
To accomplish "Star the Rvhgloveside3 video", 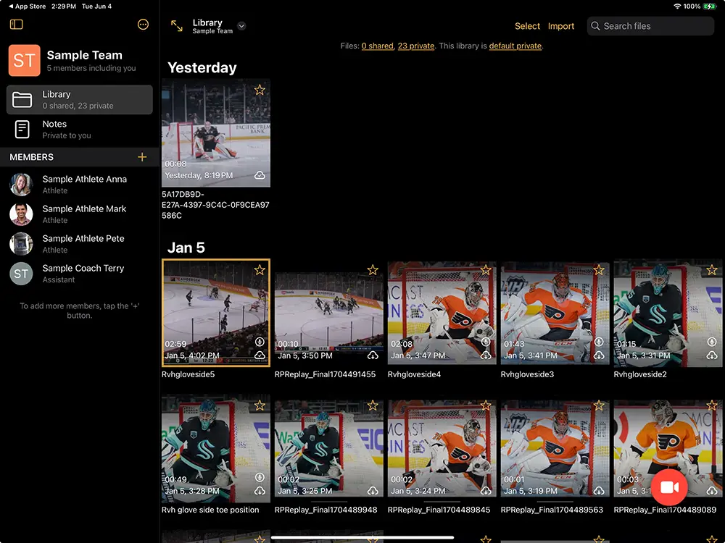I will (599, 269).
